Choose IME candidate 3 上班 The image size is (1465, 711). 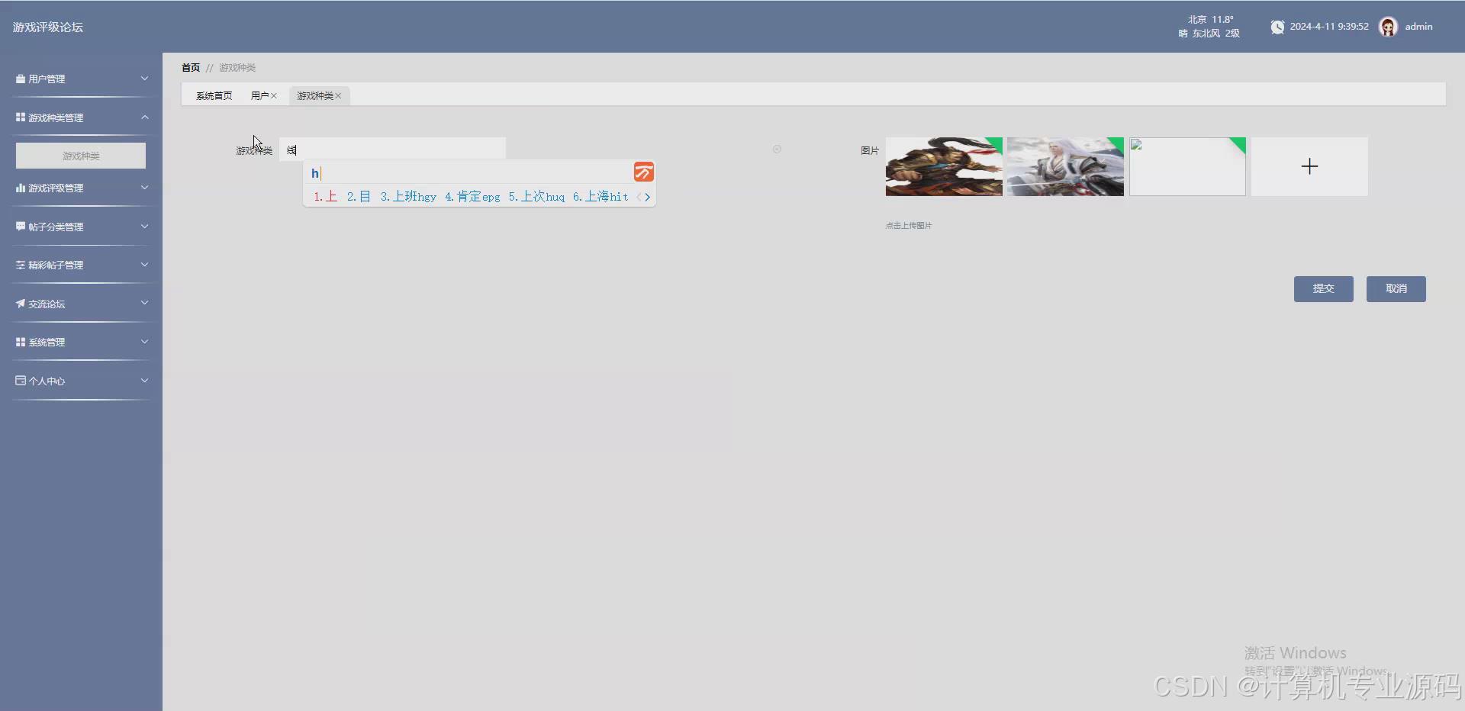click(x=408, y=197)
